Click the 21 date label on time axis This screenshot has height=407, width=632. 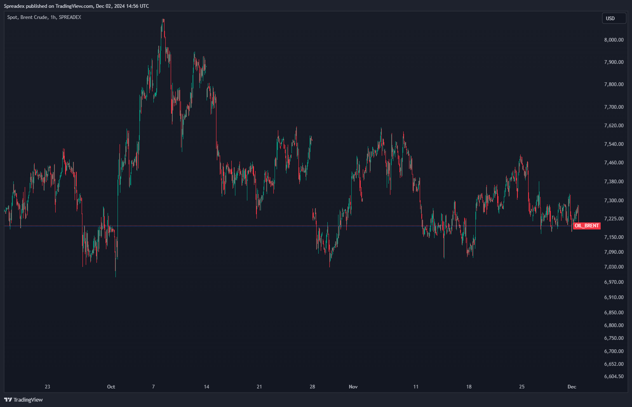click(259, 387)
